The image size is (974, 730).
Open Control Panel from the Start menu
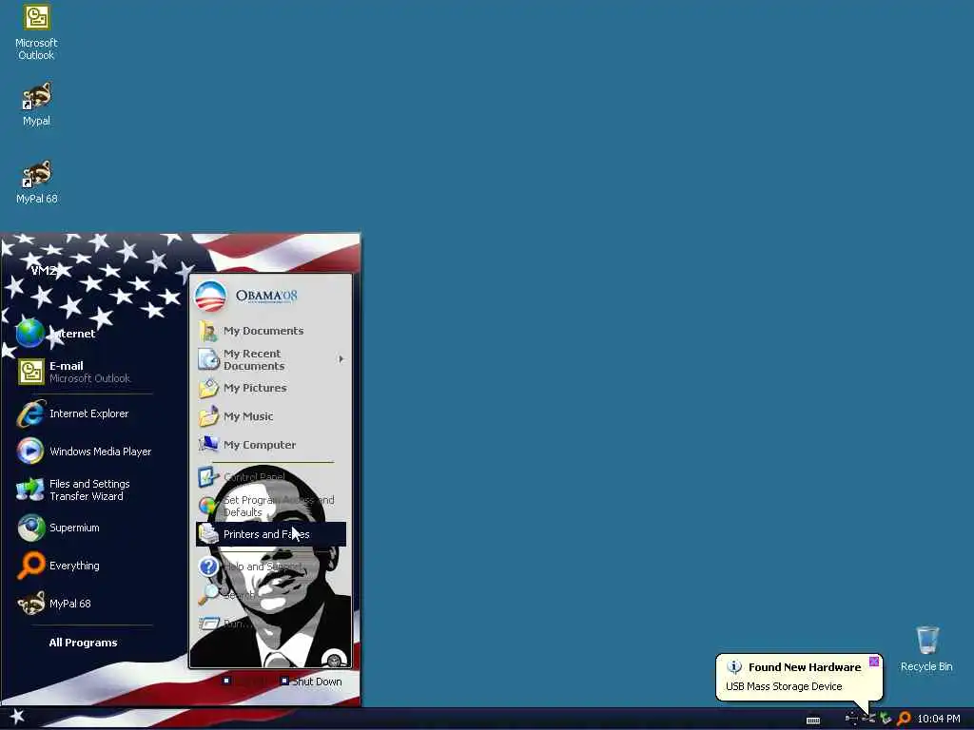tap(271, 477)
